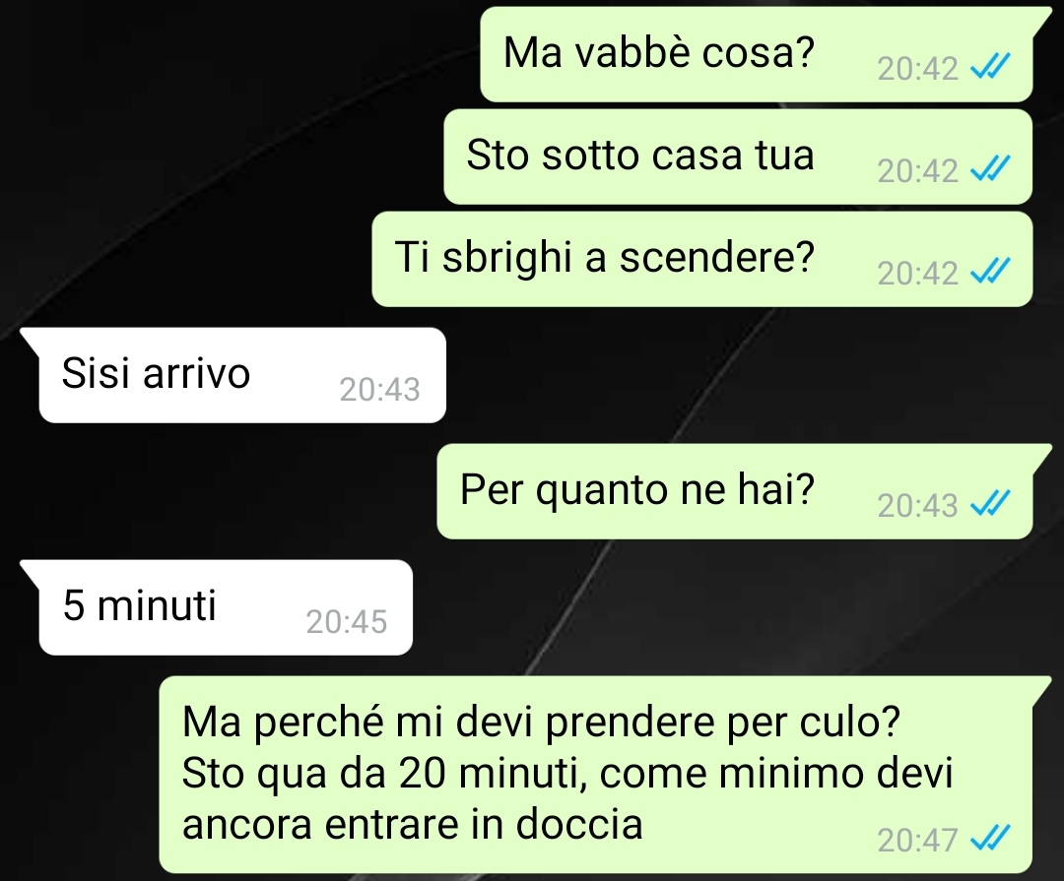Tap the 20:47 timestamp on the last message

917,841
